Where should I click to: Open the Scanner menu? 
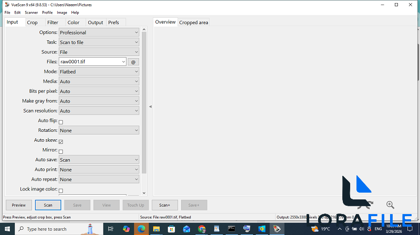(x=31, y=13)
